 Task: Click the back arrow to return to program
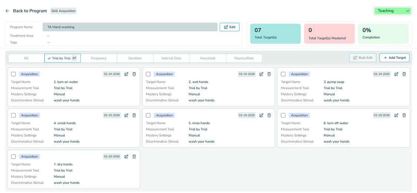[x=7, y=11]
